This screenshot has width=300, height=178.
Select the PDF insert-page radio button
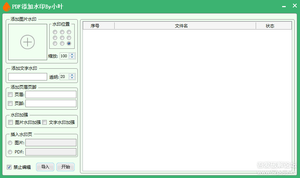(x=10, y=152)
